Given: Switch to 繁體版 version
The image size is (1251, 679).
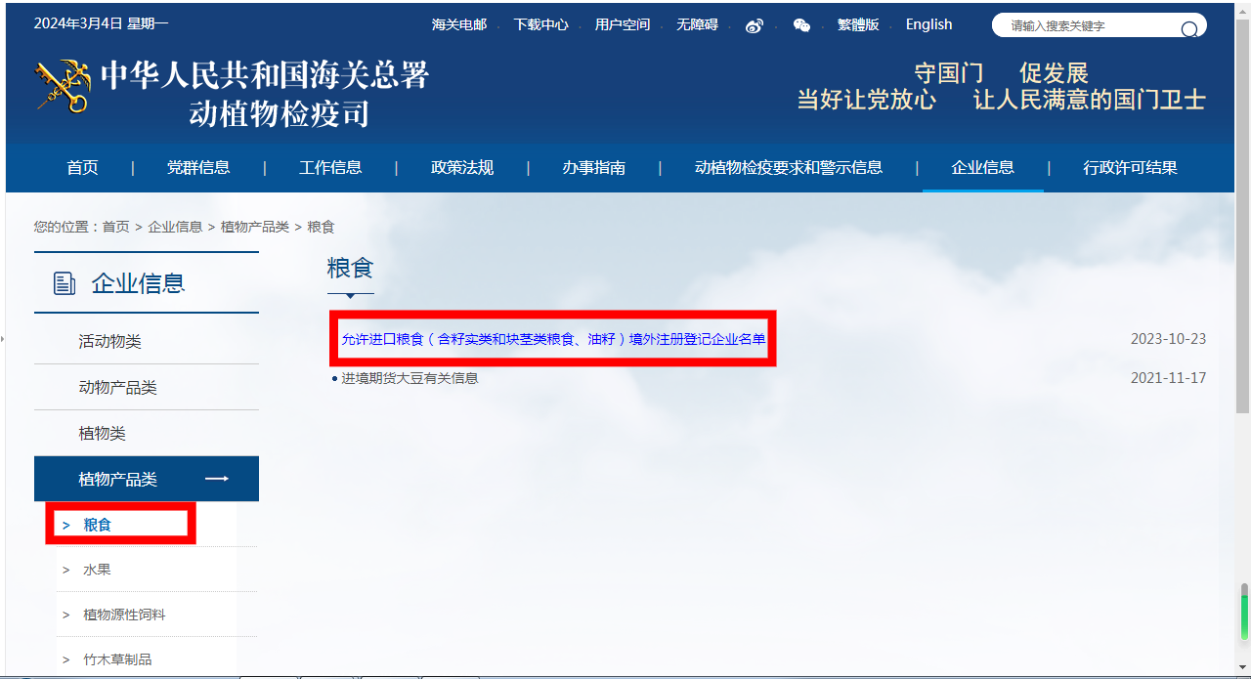Looking at the screenshot, I should coord(858,24).
